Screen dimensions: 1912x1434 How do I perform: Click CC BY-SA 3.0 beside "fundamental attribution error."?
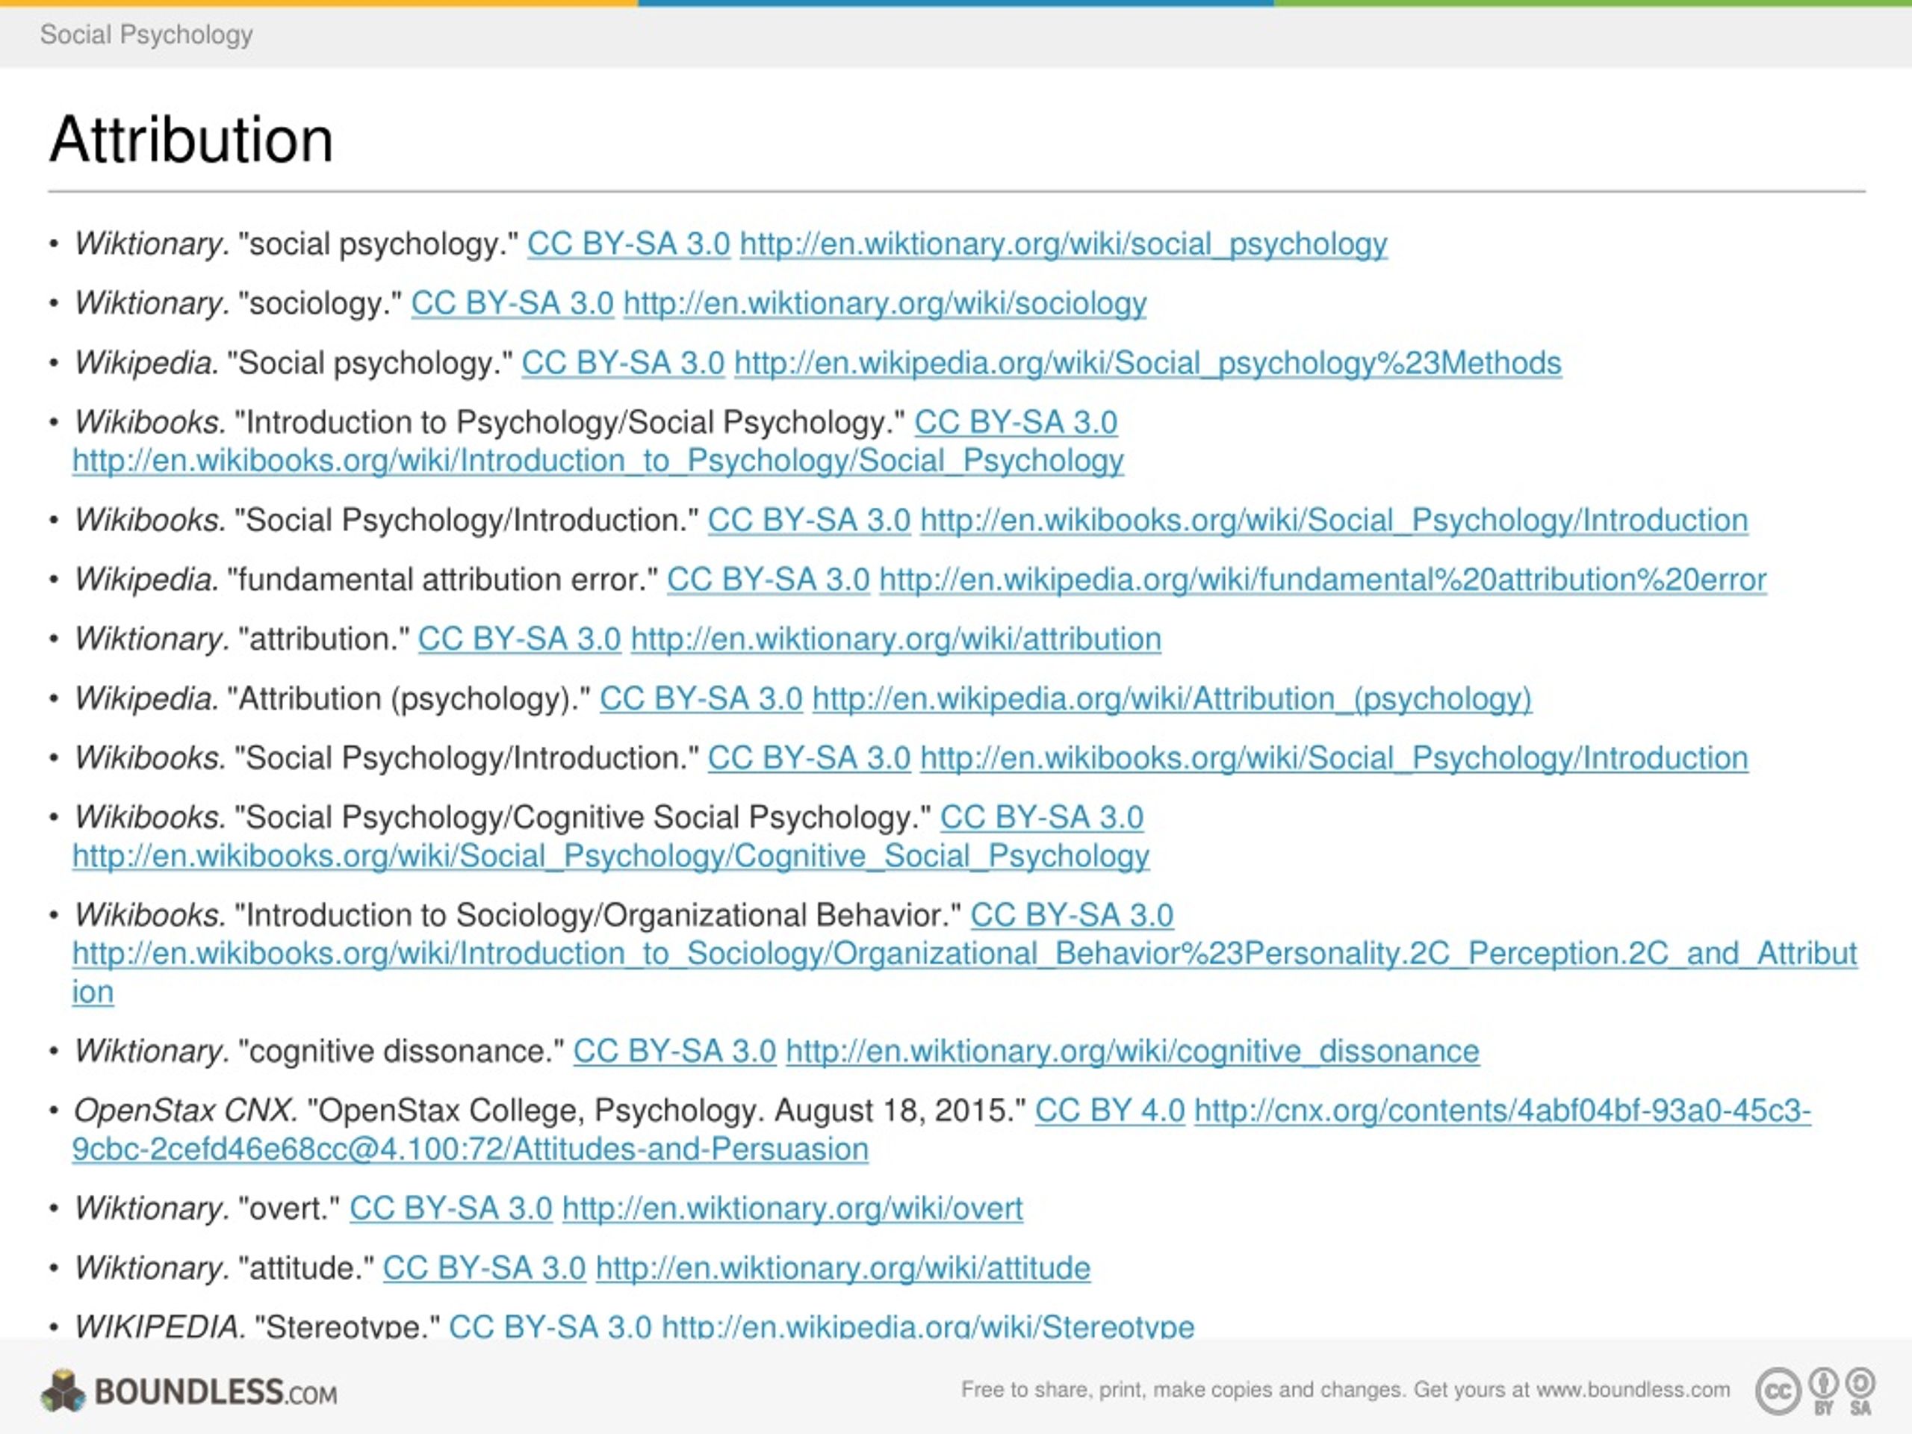coord(768,580)
